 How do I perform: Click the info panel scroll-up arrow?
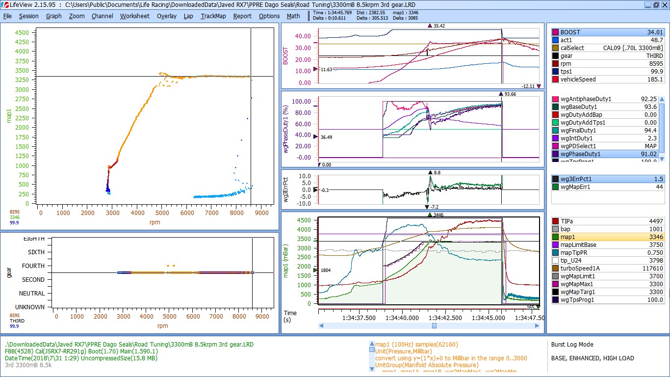pos(371,343)
